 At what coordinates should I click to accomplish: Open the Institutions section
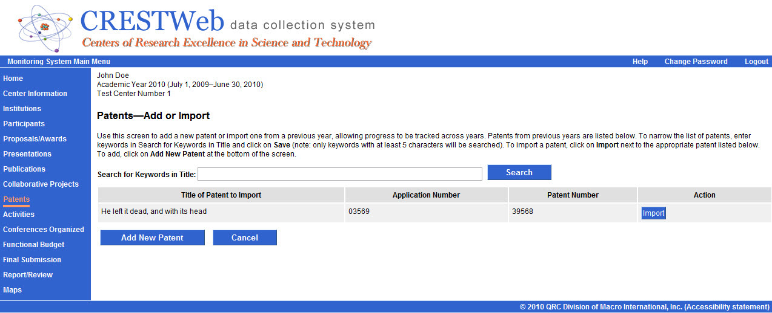(22, 109)
